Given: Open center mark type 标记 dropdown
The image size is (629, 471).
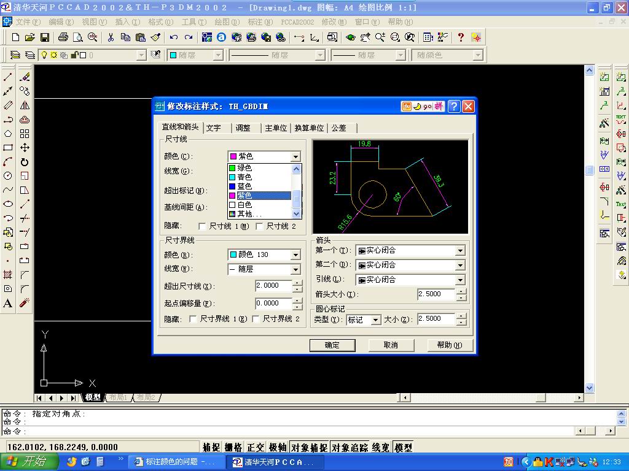Looking at the screenshot, I should click(375, 320).
